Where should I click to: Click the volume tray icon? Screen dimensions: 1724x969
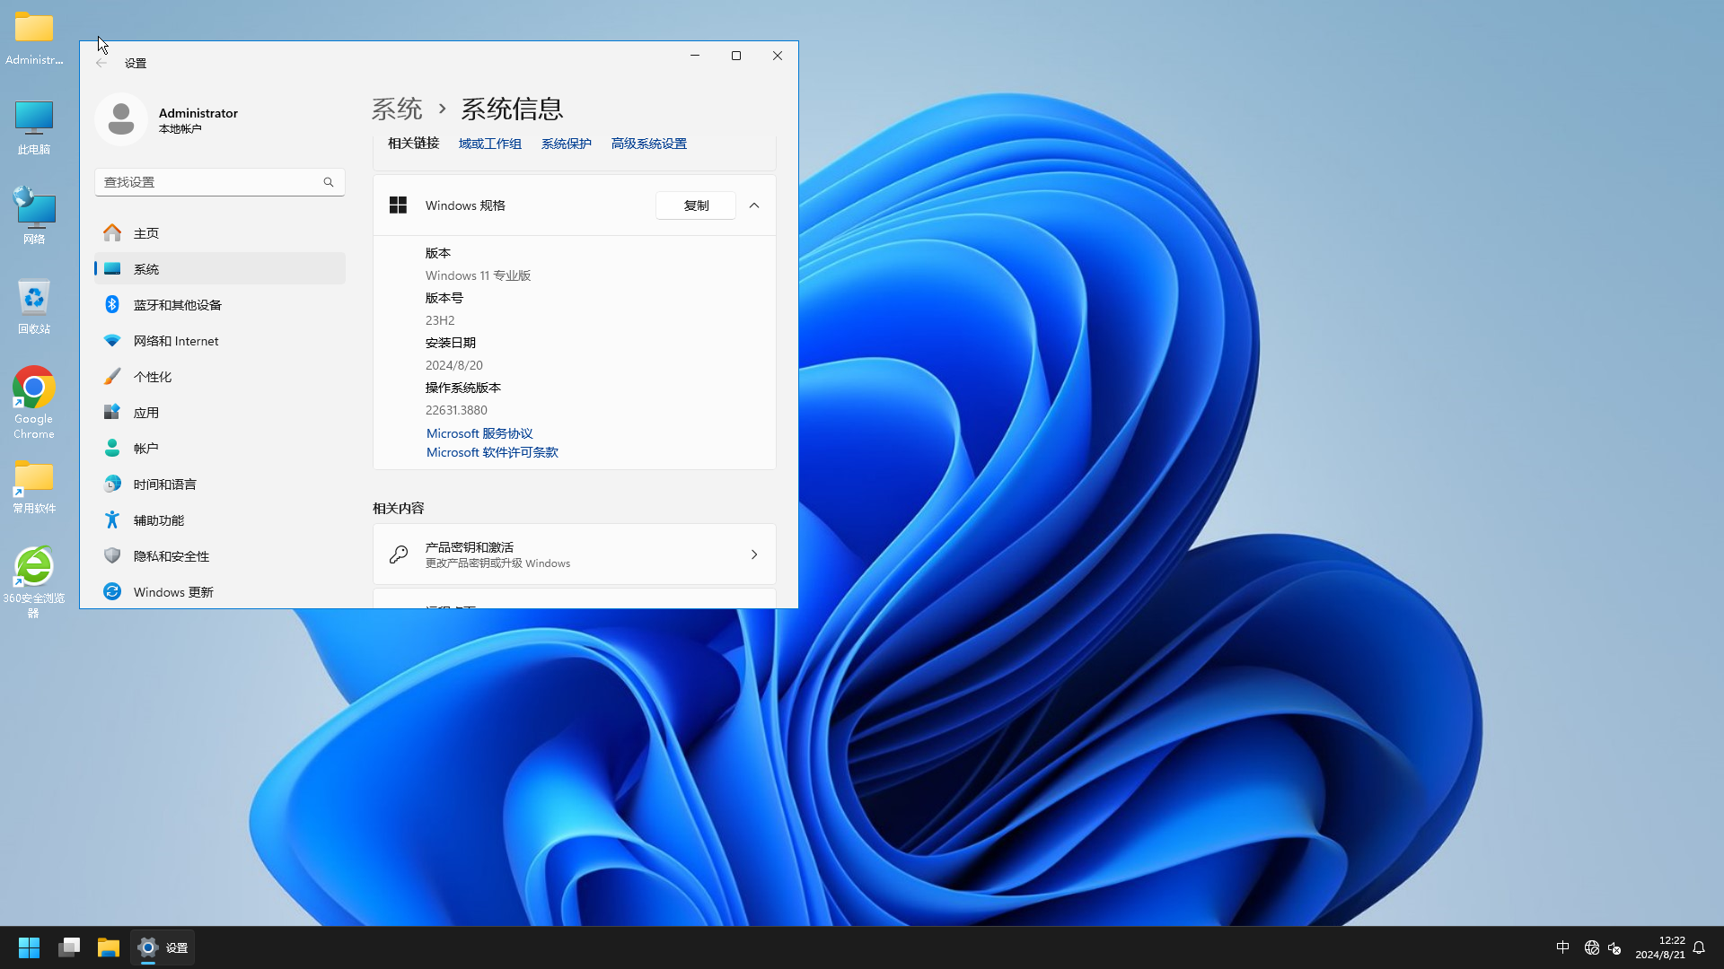point(1614,947)
